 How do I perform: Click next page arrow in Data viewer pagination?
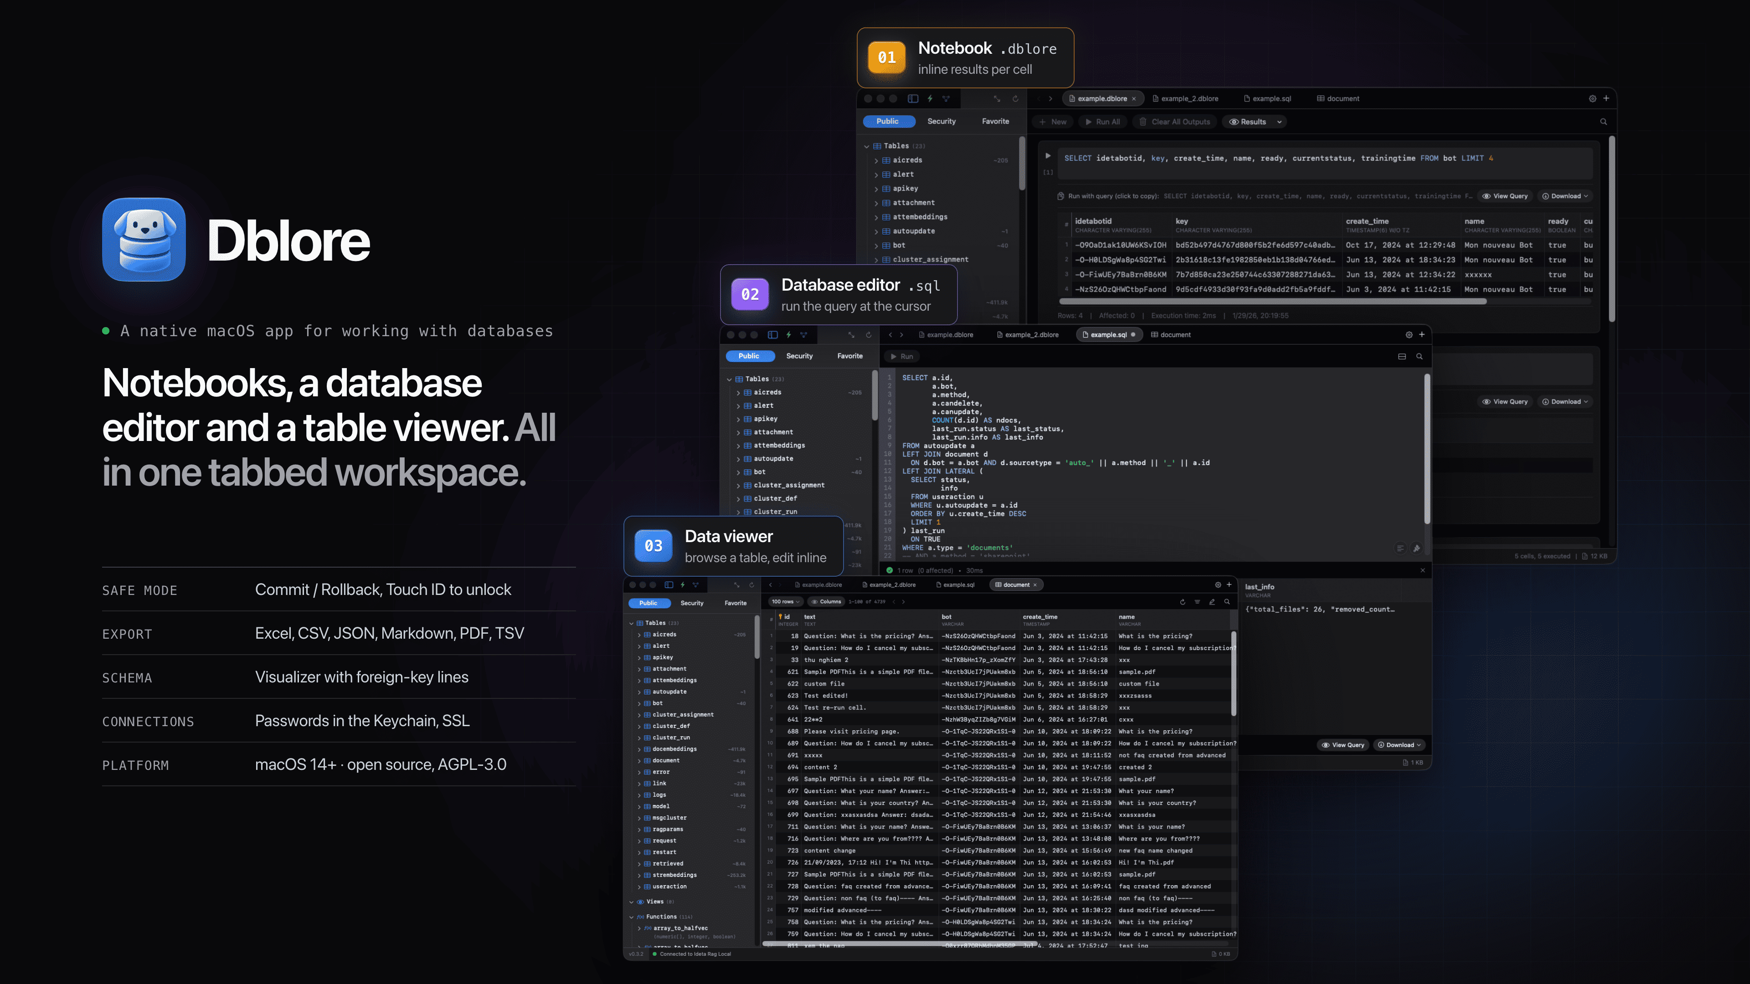(x=903, y=602)
